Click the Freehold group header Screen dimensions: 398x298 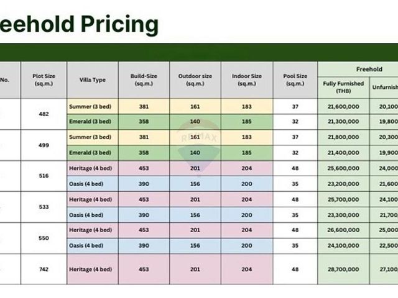click(369, 69)
